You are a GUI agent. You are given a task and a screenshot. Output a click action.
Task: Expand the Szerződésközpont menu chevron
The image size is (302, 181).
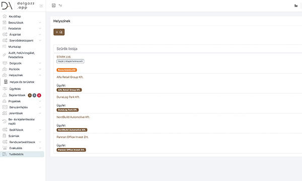pos(40,41)
